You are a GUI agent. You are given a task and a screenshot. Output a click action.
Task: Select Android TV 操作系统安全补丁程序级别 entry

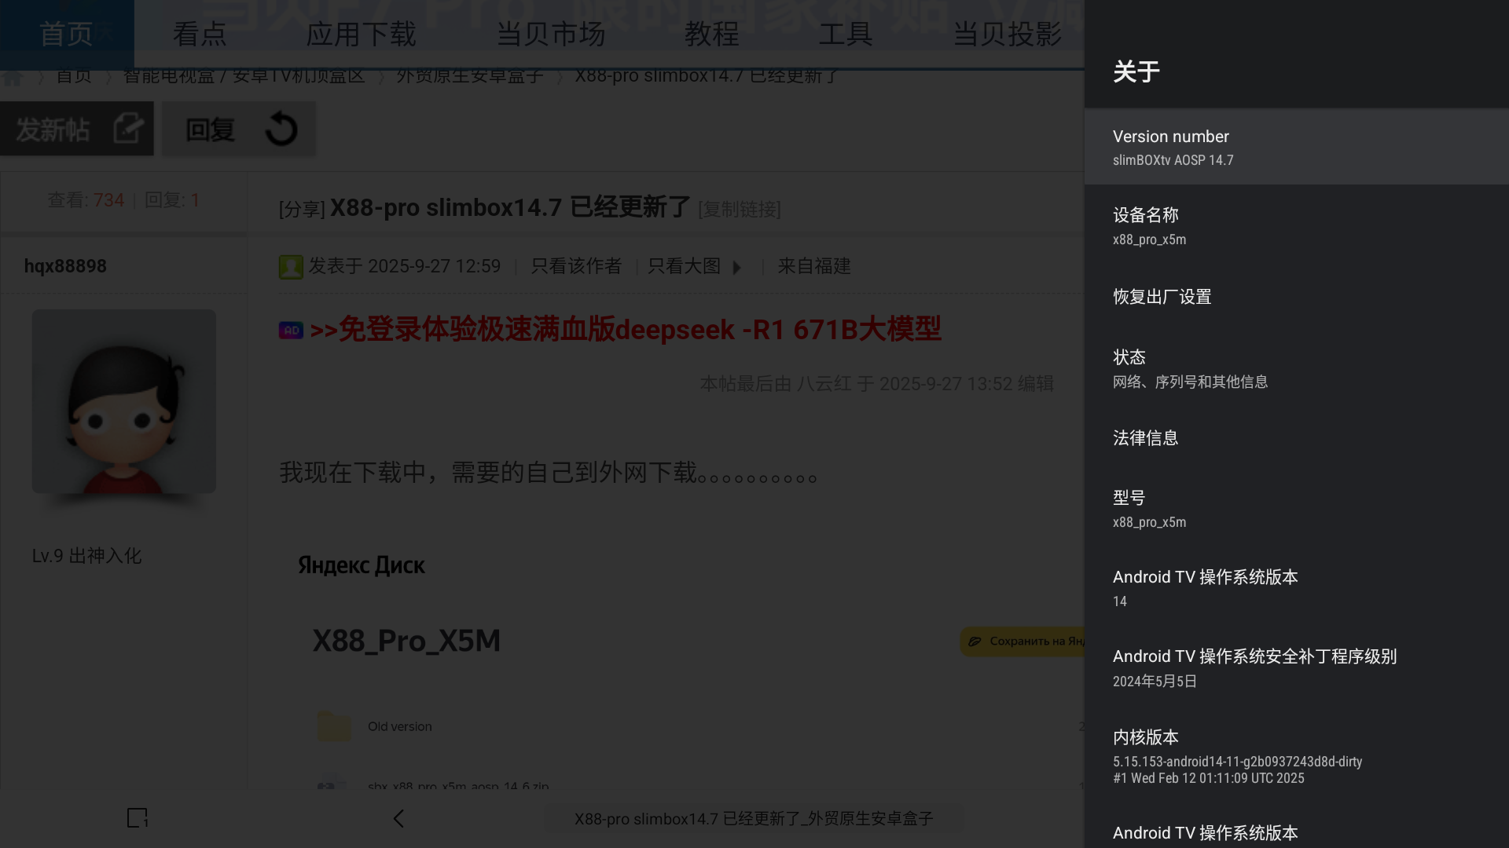tap(1297, 667)
